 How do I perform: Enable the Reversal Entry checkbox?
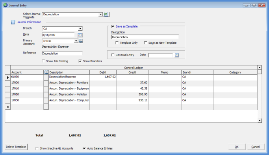coord(113,55)
